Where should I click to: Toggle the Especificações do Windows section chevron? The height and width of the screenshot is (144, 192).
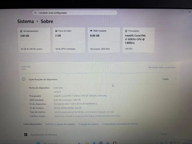pos(174,133)
